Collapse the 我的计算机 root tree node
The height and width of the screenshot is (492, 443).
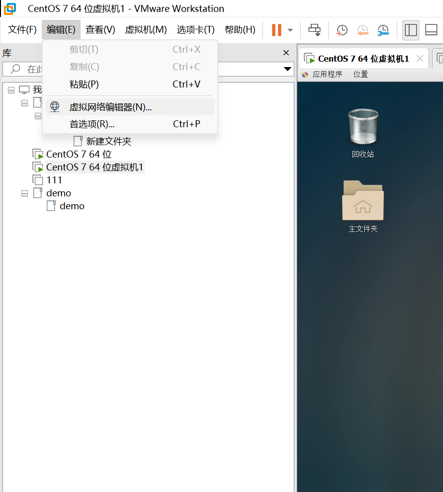[11, 90]
